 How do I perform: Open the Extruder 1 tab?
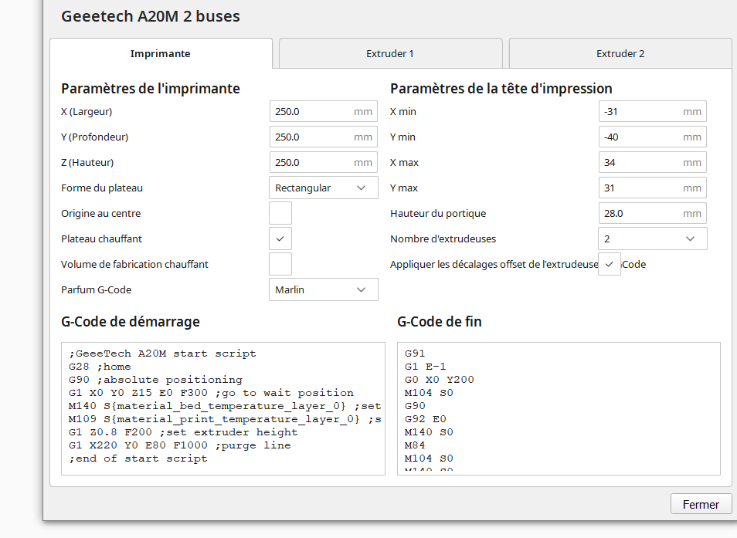390,53
